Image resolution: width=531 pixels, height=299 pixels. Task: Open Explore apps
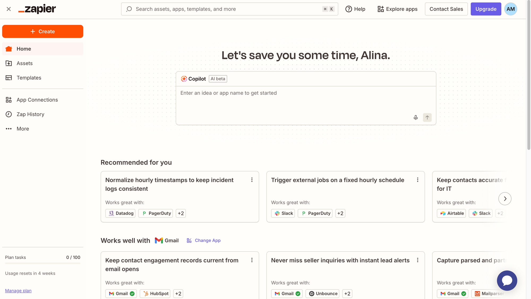(x=397, y=9)
